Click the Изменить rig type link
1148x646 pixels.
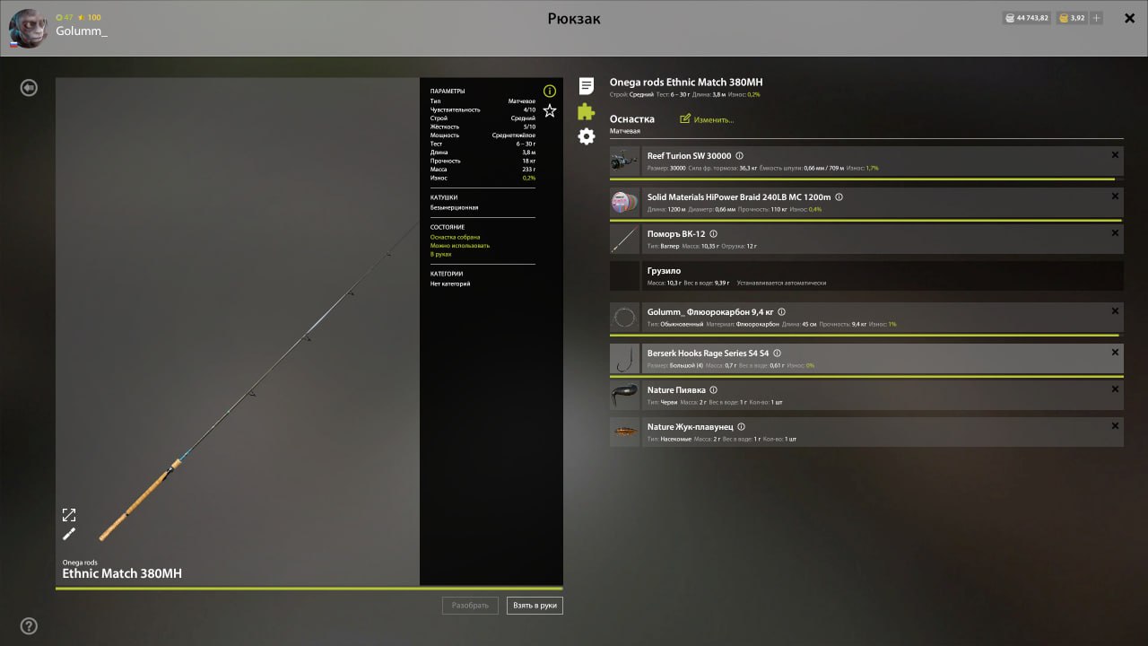[708, 119]
